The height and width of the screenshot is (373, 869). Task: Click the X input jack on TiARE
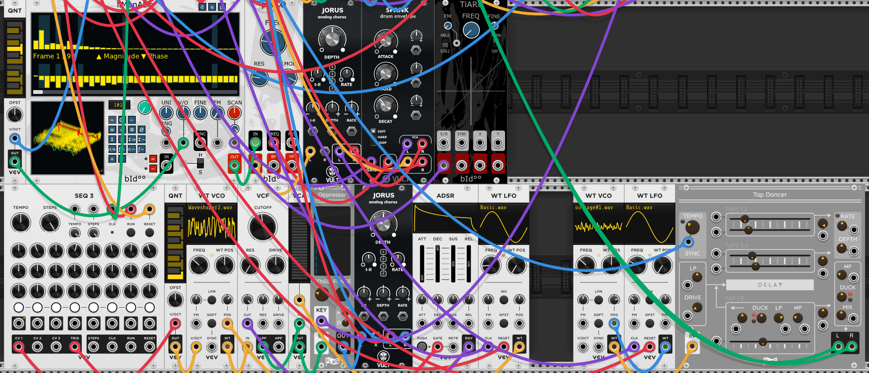pos(480,143)
